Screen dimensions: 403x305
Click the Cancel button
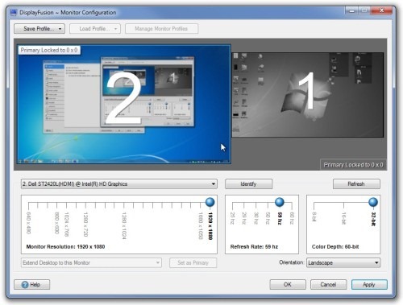point(328,285)
